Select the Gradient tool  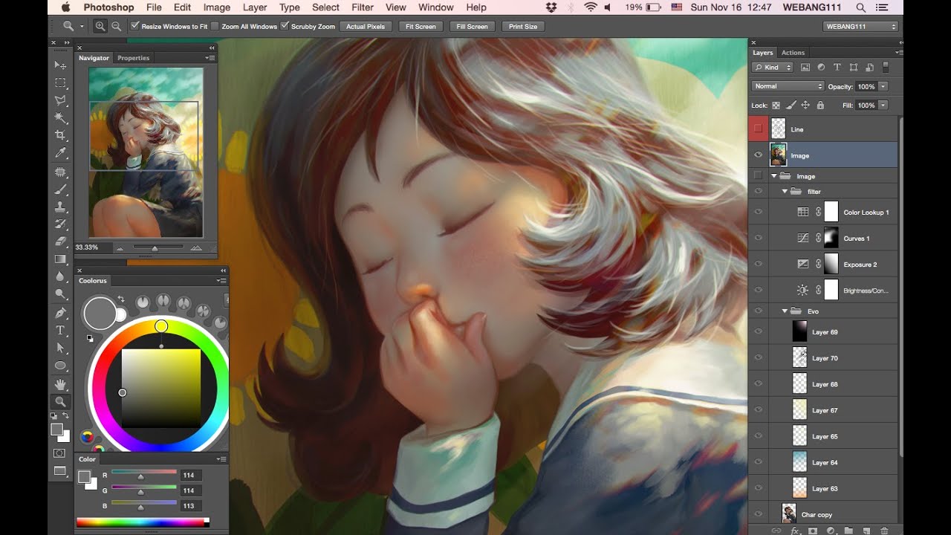click(x=60, y=259)
